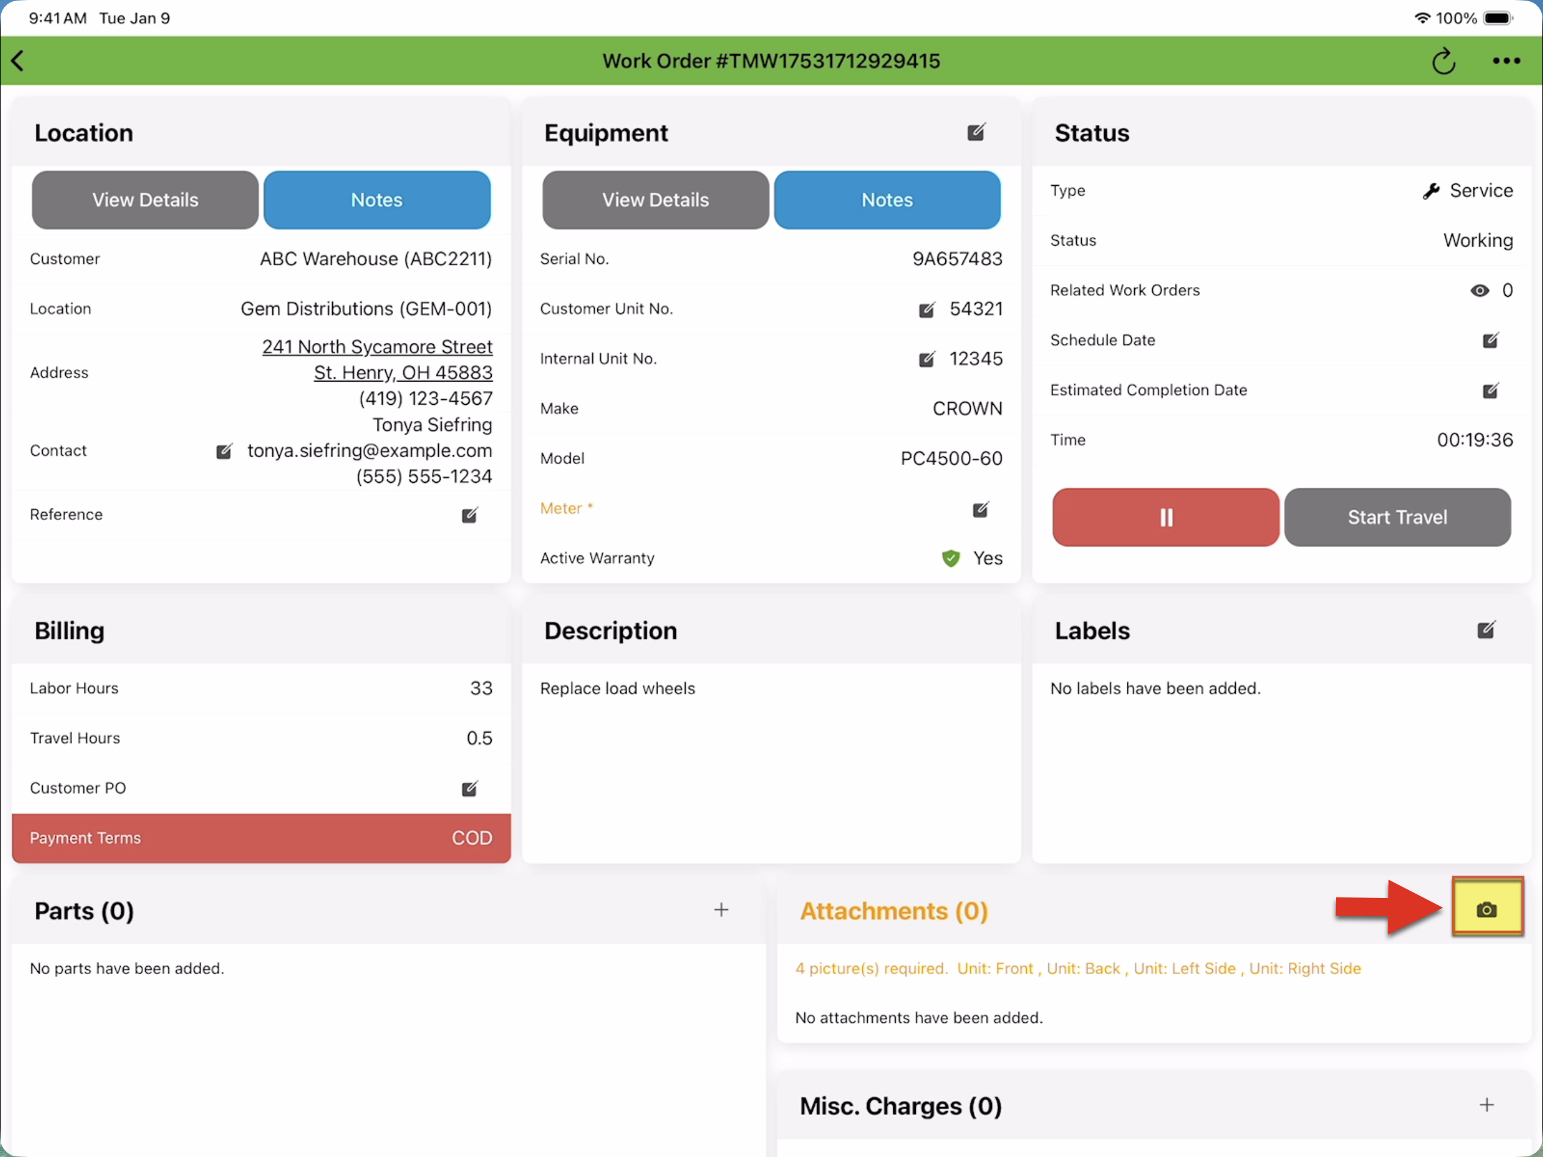Screen dimensions: 1543x1157
Task: Edit the Schedule Date
Action: tap(1490, 341)
